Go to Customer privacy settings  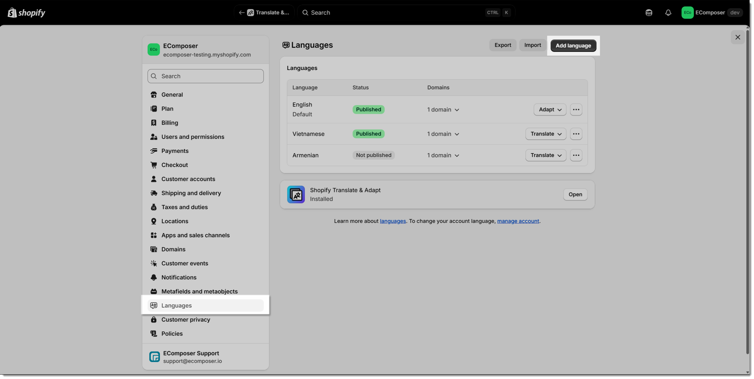[186, 320]
